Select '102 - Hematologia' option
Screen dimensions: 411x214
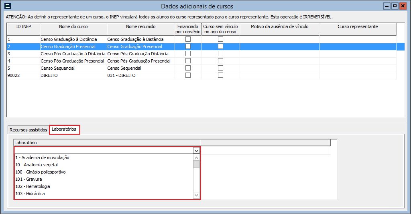[104, 186]
